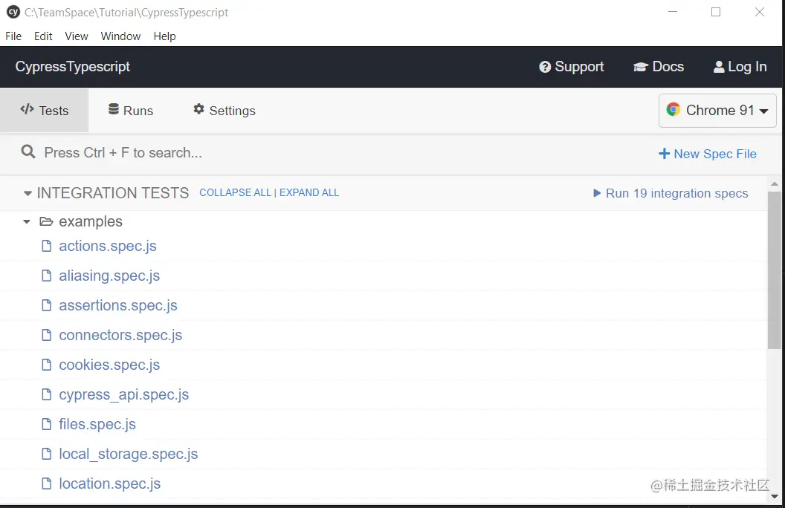Click the magnifier search icon
The height and width of the screenshot is (508, 785).
tap(28, 152)
